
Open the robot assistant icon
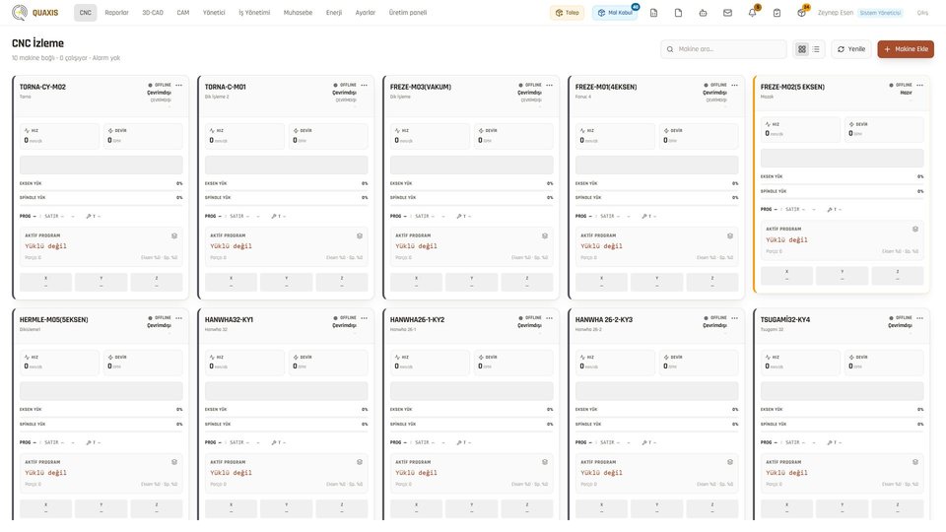[x=703, y=13]
